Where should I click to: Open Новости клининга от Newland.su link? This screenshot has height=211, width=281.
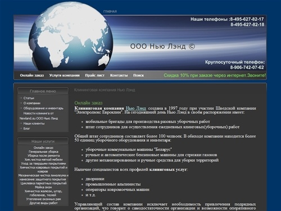[39, 116]
